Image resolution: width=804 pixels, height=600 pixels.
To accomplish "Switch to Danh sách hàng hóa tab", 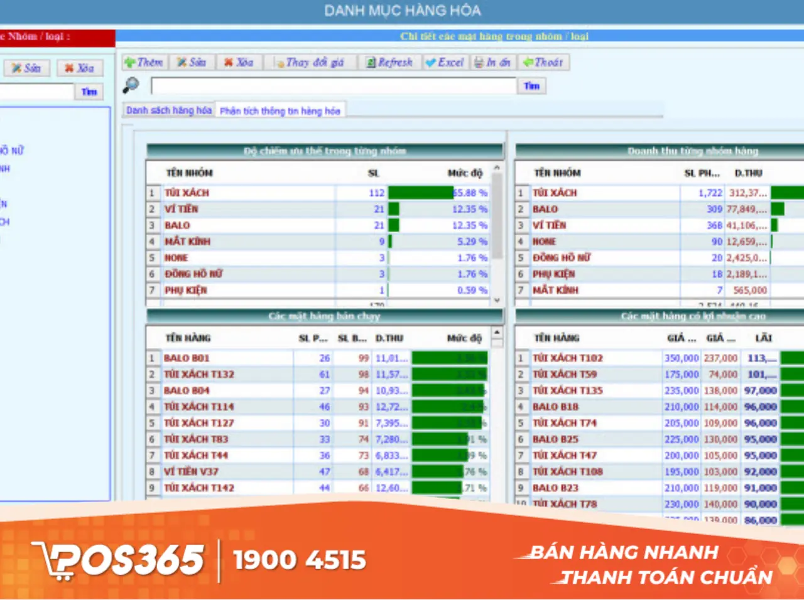I will tap(169, 110).
